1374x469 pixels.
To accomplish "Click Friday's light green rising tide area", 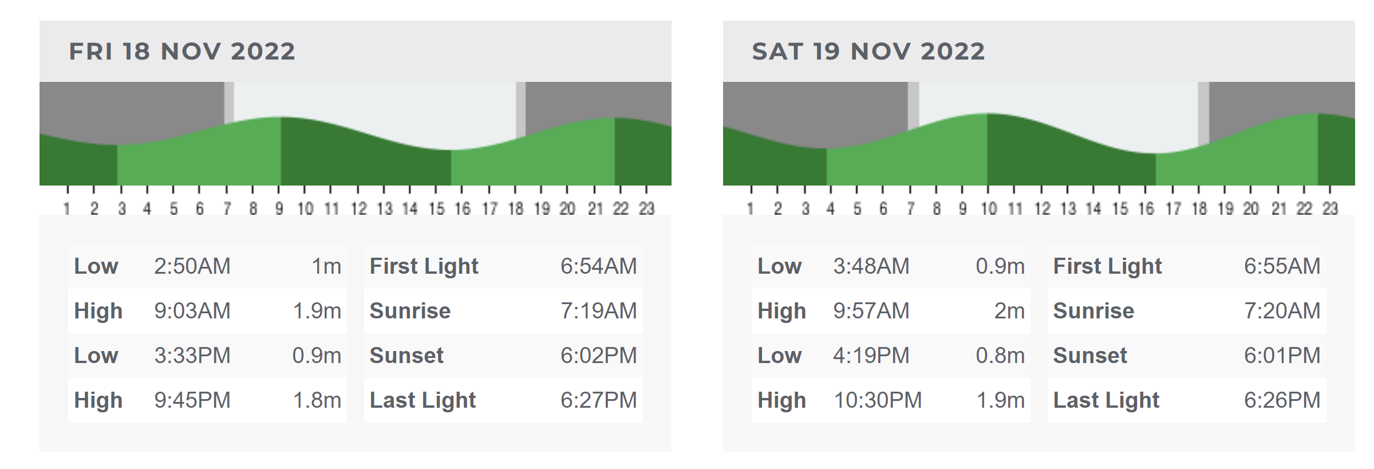I will point(199,157).
